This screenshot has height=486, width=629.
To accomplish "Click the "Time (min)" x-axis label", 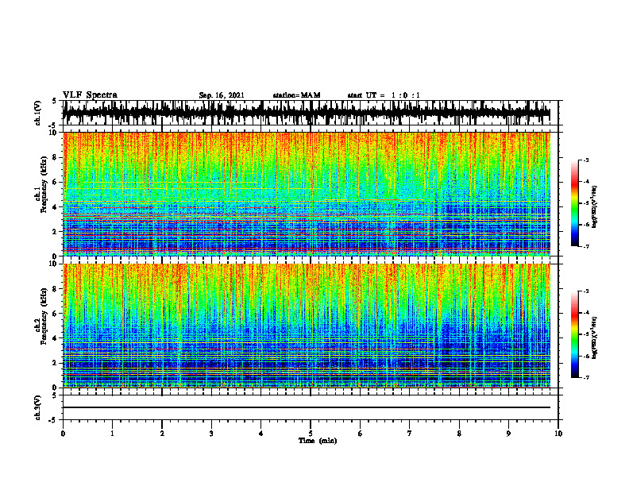I will pos(318,441).
